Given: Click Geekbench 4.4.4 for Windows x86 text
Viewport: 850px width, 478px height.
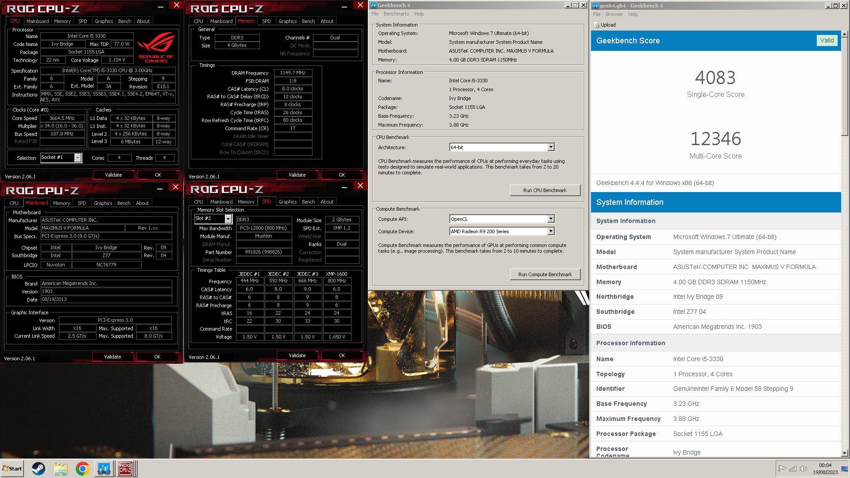Looking at the screenshot, I should tap(655, 183).
